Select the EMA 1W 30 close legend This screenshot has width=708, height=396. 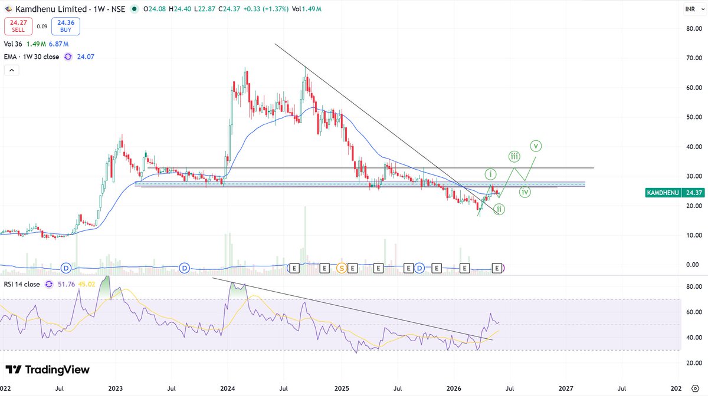pyautogui.click(x=31, y=57)
